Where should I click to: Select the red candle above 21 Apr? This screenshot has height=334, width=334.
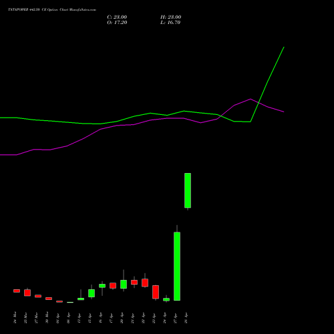pyautogui.click(x=134, y=282)
